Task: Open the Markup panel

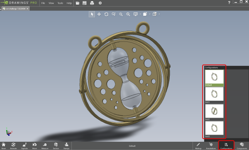Action: click(x=198, y=146)
